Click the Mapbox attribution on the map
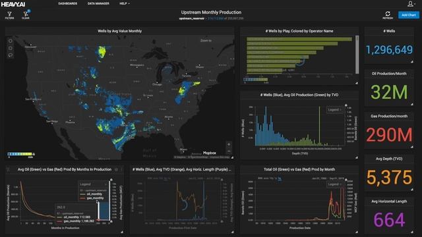The image size is (422, 237). [210, 153]
